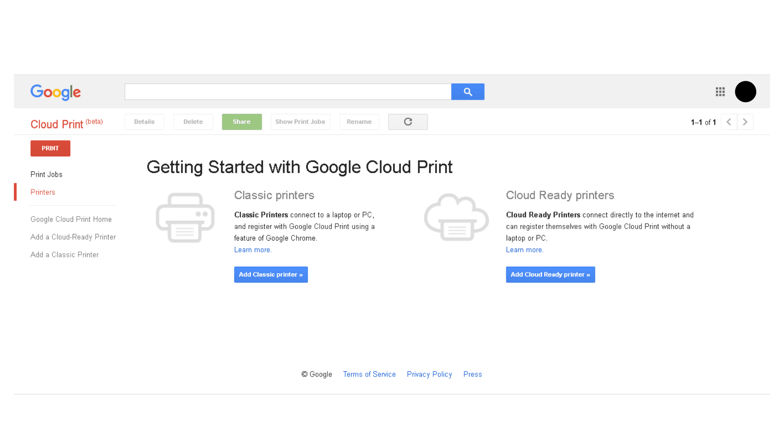
Task: Open Add a Cloud-Ready Printer link
Action: (x=73, y=237)
